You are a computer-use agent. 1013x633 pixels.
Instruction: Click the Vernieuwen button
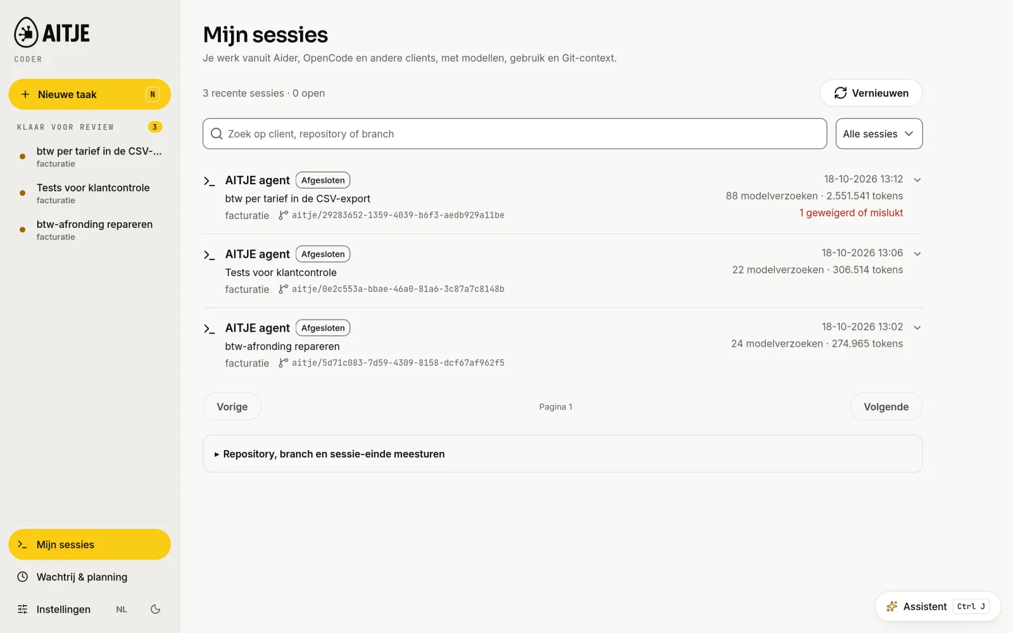(871, 93)
